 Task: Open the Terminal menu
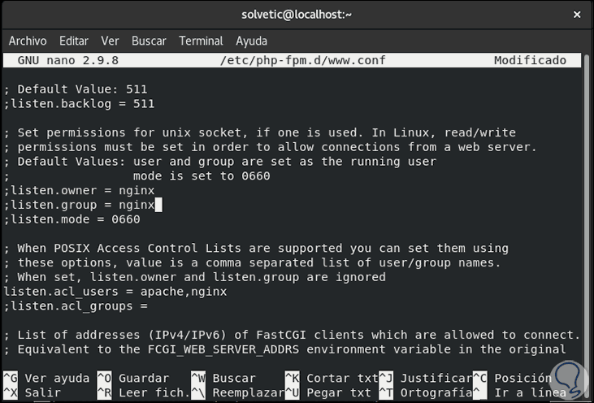[x=201, y=41]
